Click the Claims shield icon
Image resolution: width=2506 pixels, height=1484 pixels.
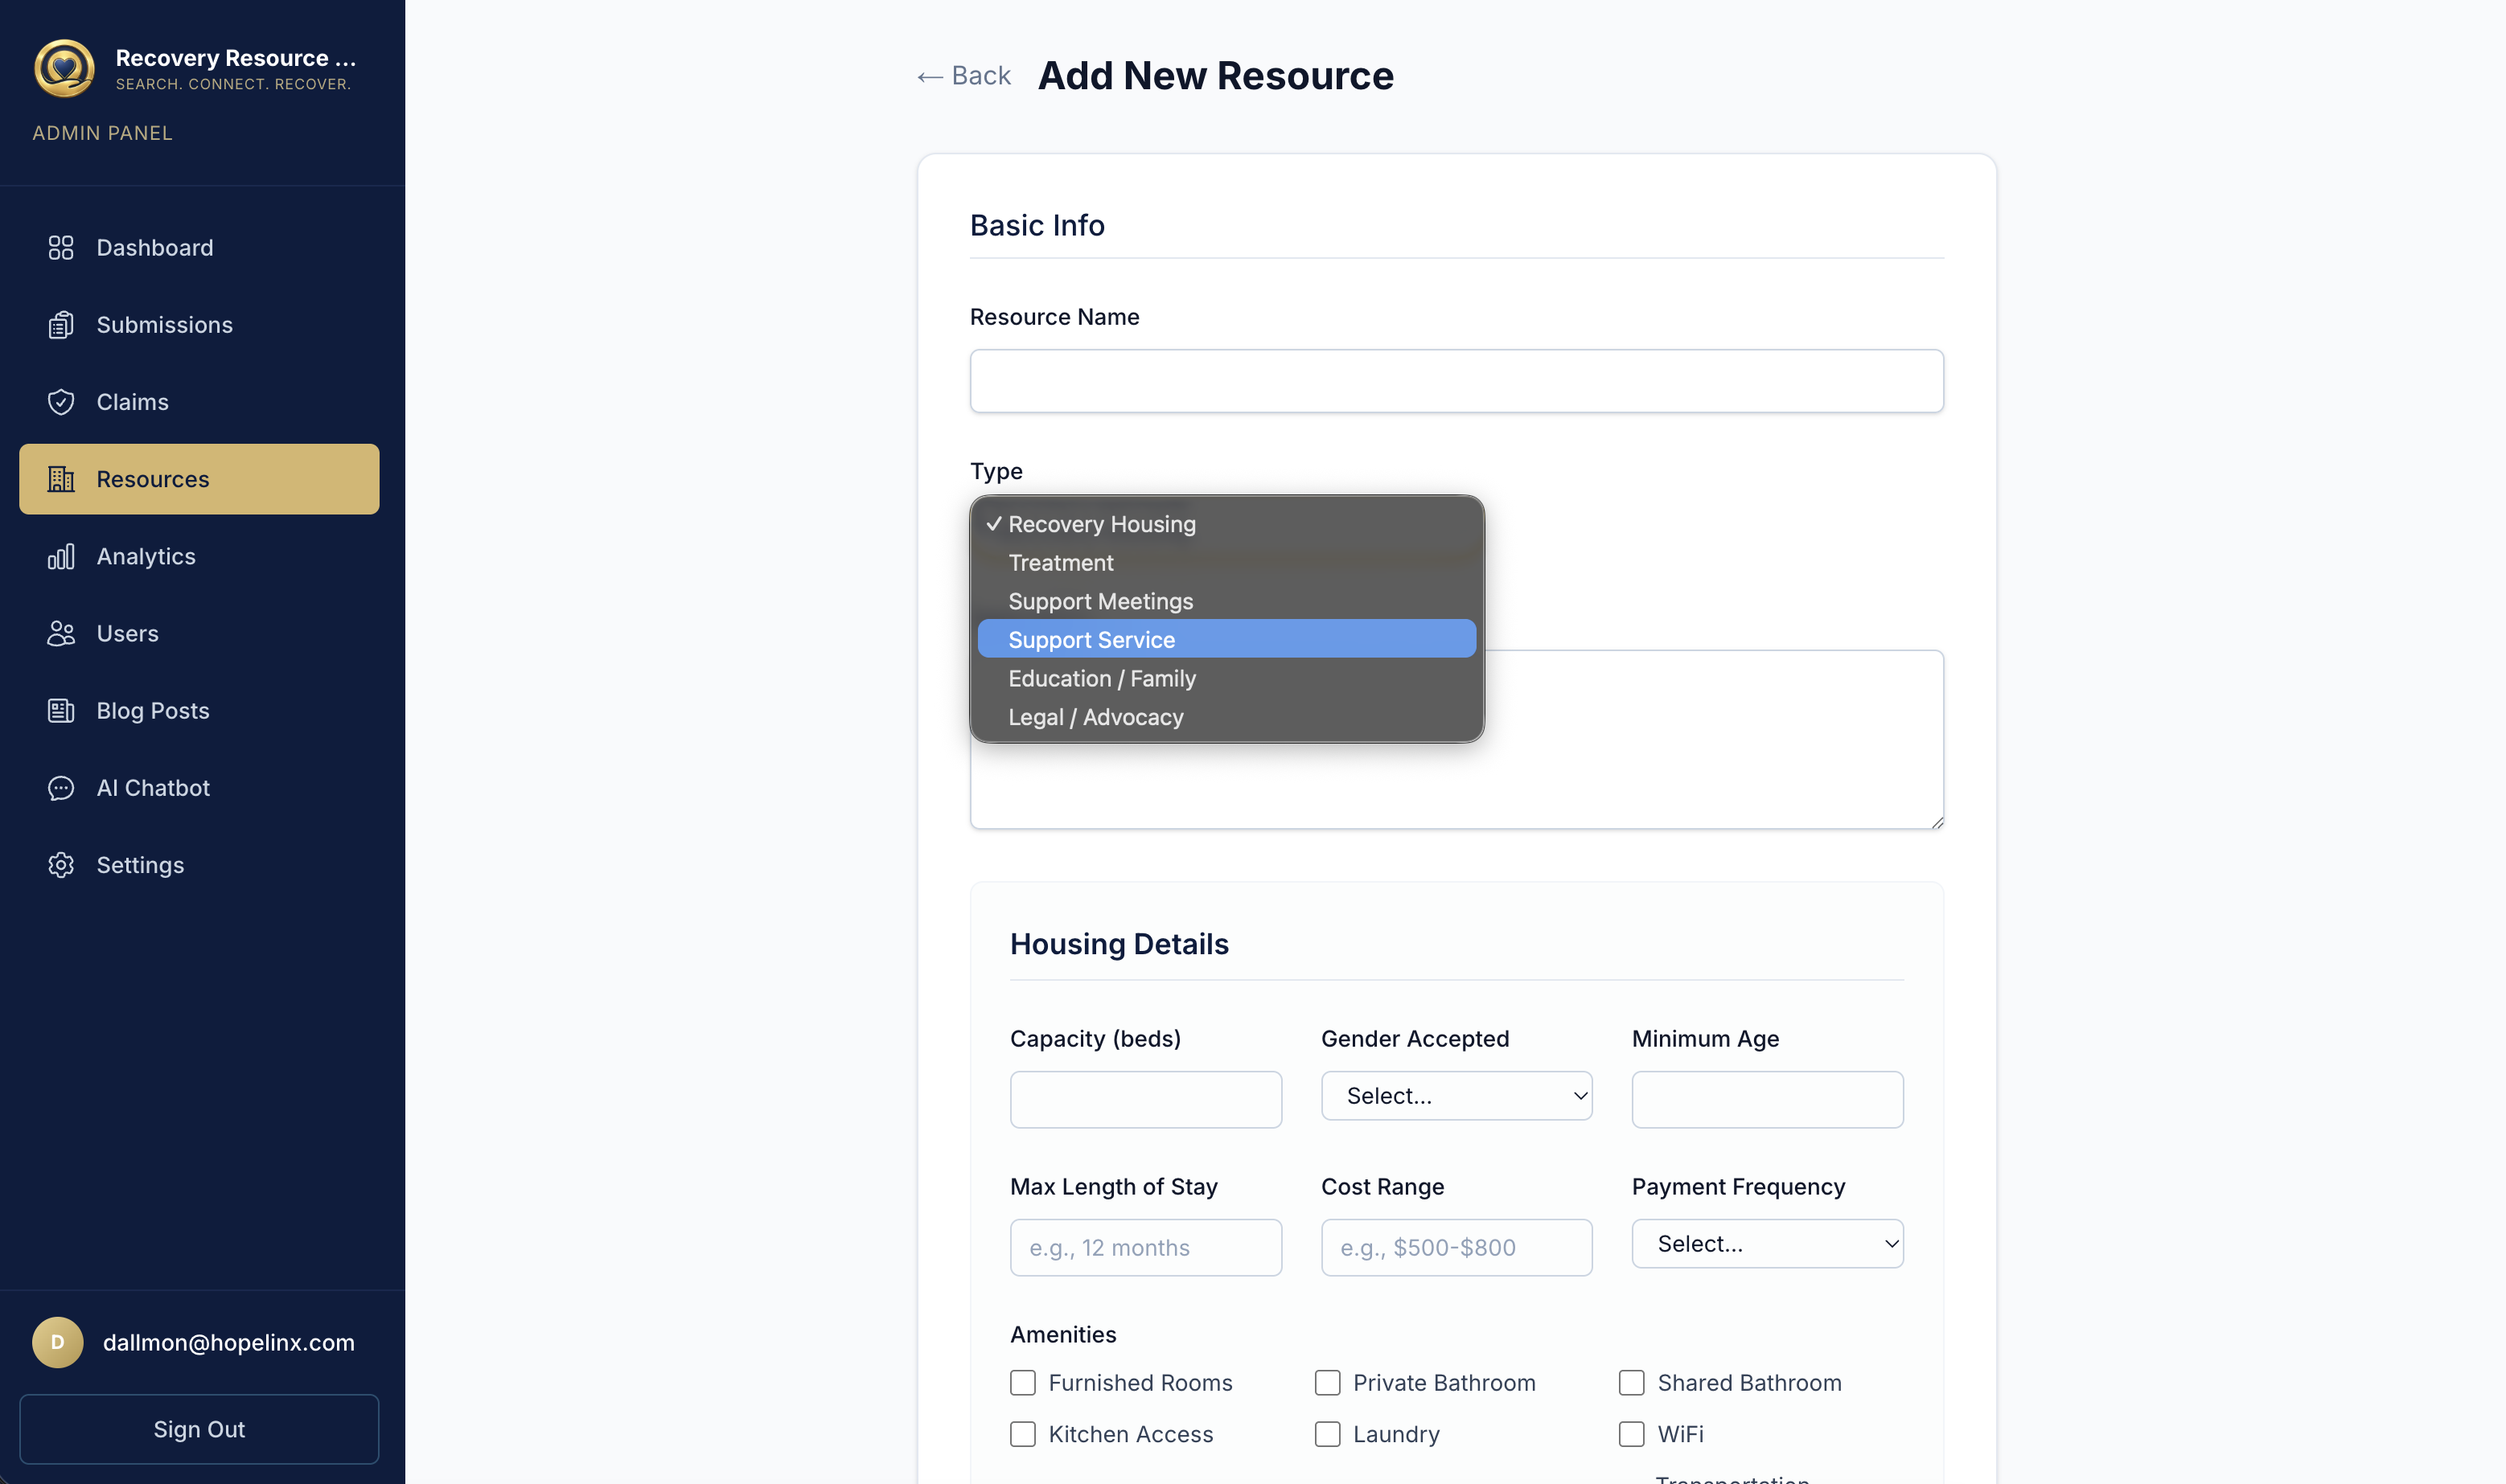61,402
